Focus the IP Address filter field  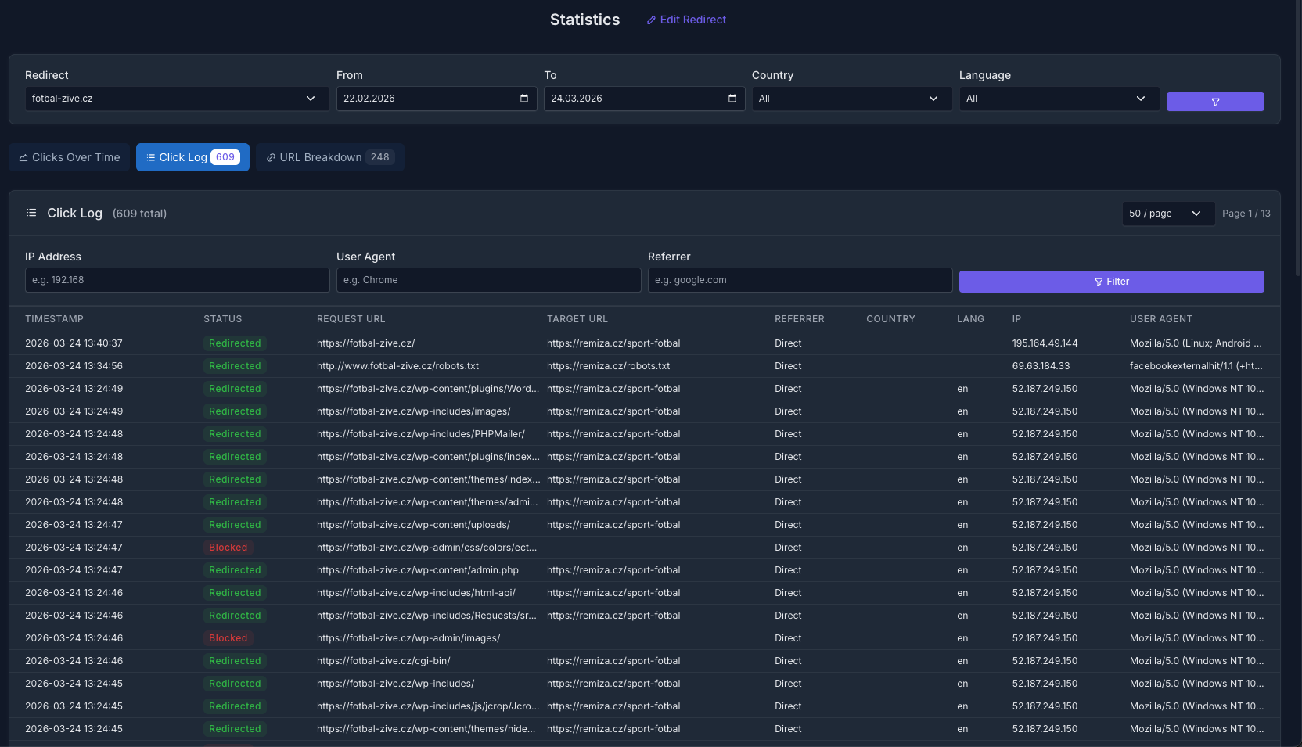pyautogui.click(x=177, y=280)
